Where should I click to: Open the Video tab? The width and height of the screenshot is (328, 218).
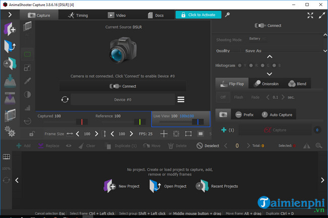coord(117,15)
